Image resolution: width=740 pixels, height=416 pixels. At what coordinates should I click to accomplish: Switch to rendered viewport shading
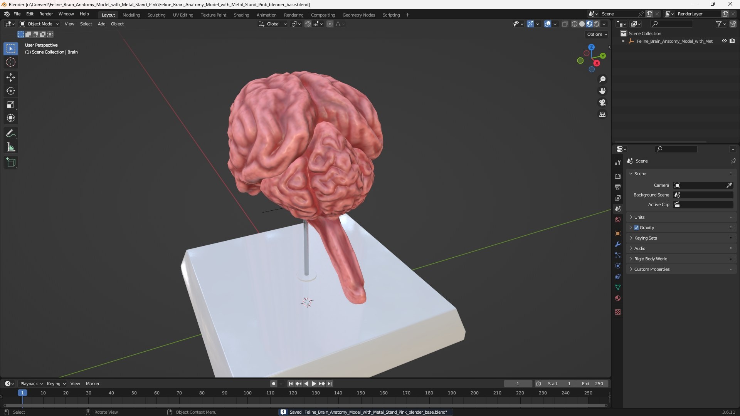pyautogui.click(x=597, y=24)
